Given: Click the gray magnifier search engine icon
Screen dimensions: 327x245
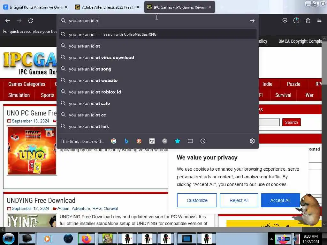Looking at the screenshot, I should [165, 141].
